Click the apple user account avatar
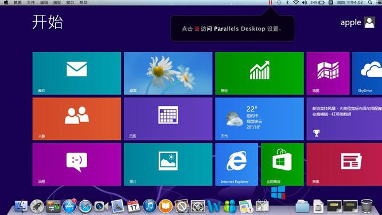382x215 pixels. [369, 22]
